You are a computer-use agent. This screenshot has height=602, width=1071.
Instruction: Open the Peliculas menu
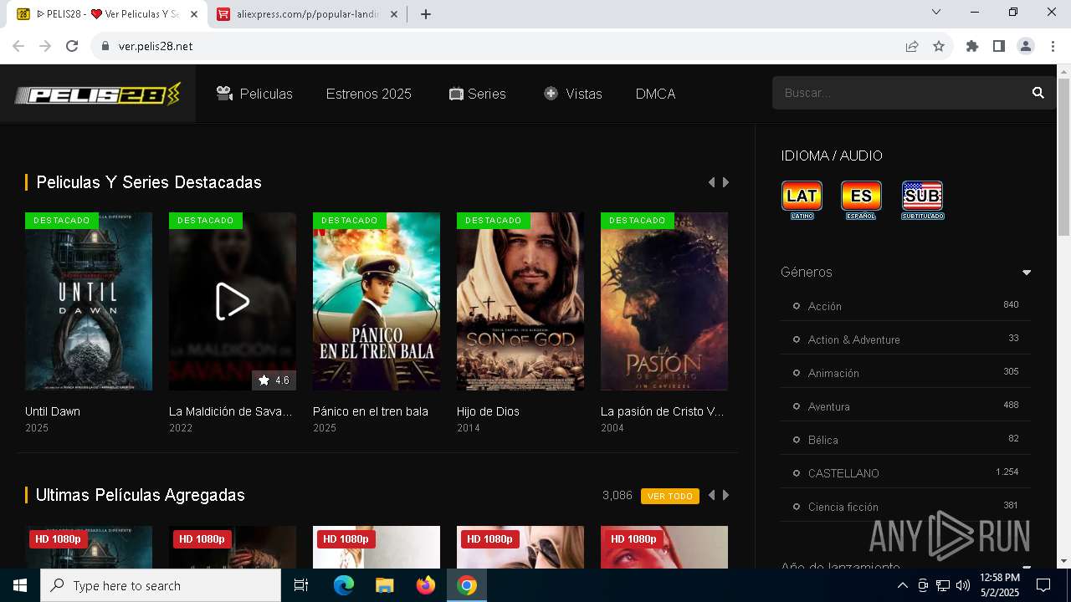[x=254, y=94]
